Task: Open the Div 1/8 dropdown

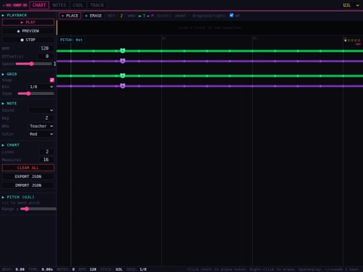Action: point(41,87)
